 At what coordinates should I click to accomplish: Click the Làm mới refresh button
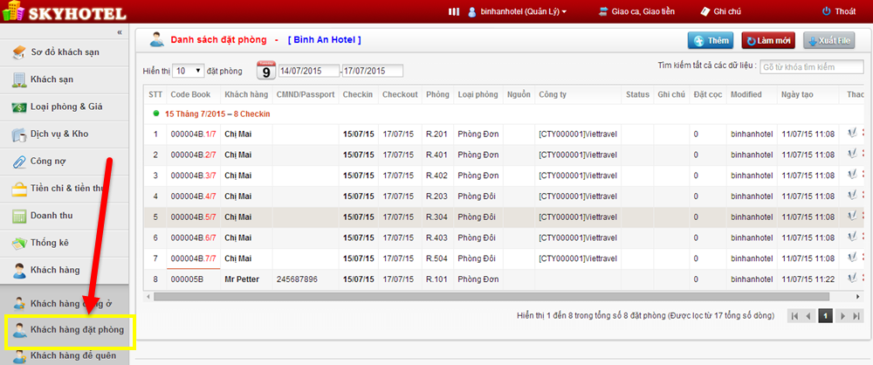768,40
